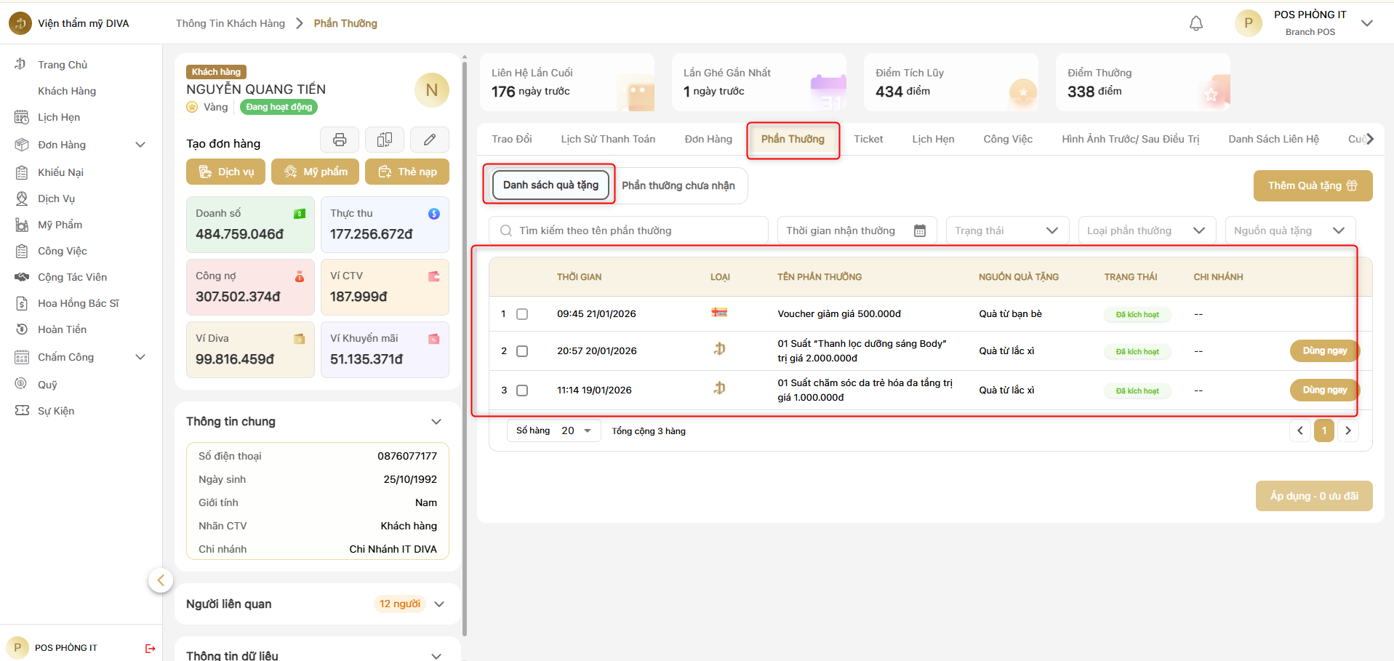The image size is (1394, 661).
Task: Check the box for reward row 3
Action: [522, 390]
